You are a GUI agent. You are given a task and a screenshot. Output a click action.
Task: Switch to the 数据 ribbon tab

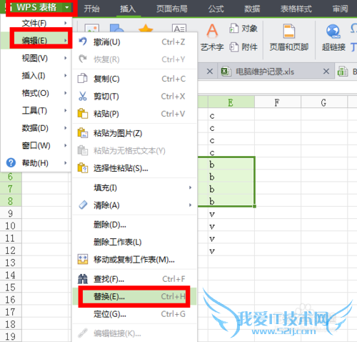pyautogui.click(x=252, y=9)
